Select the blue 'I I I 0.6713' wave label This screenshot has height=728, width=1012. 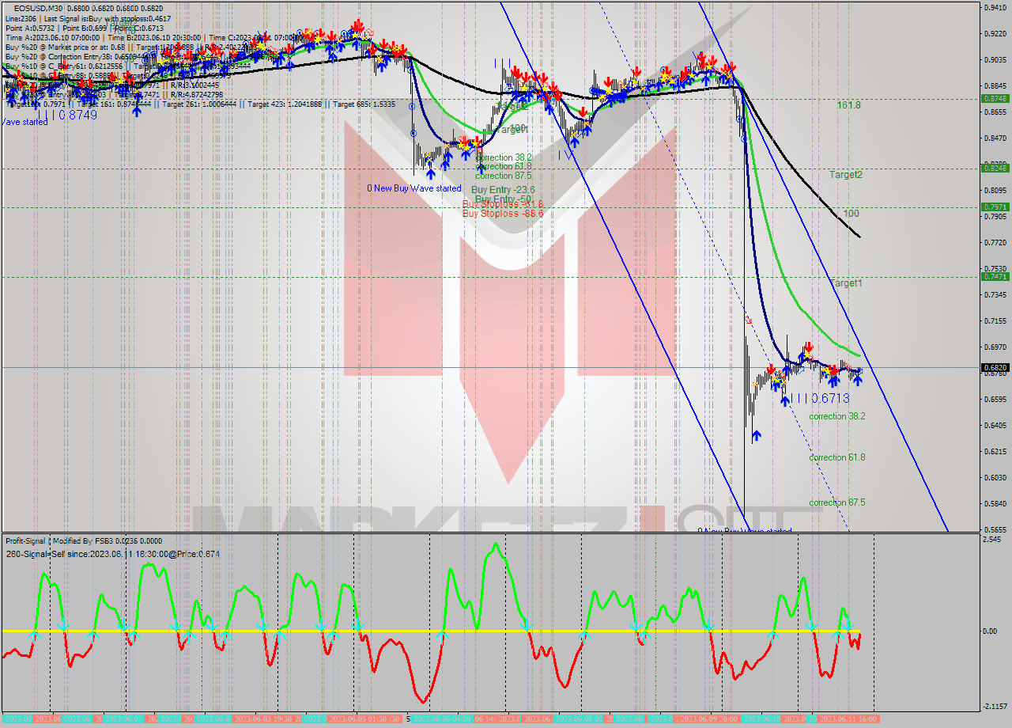[x=819, y=398]
